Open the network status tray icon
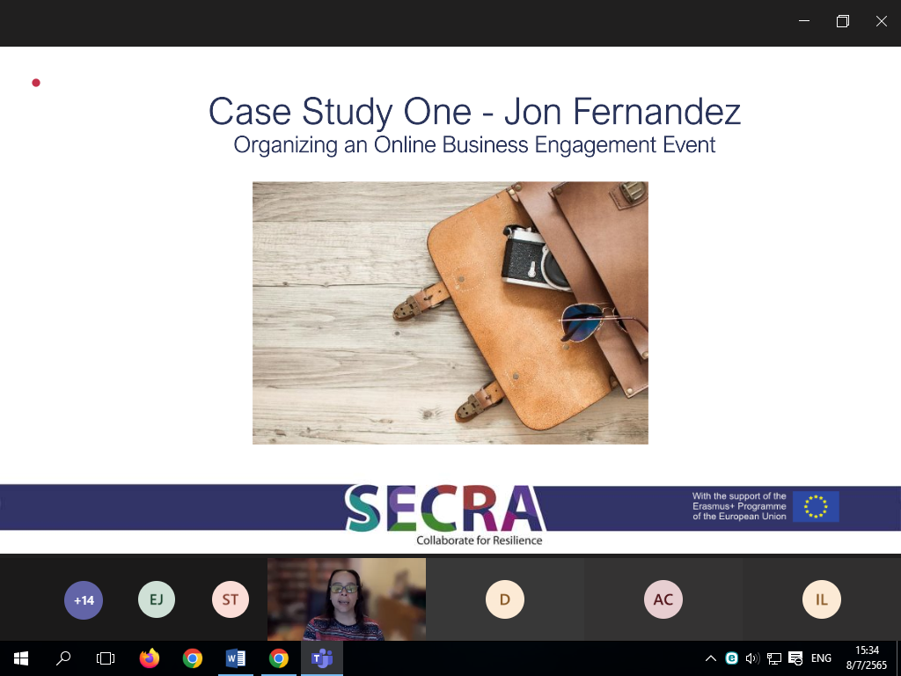 pyautogui.click(x=774, y=658)
